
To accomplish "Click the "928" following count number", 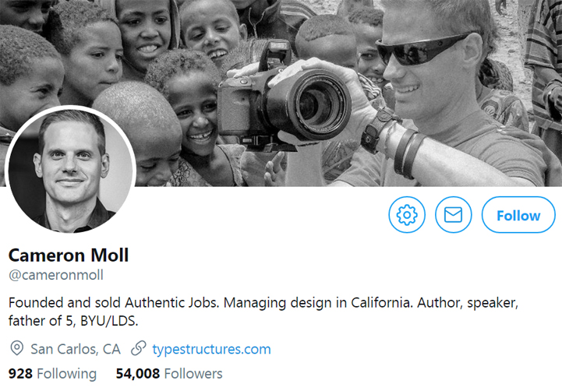I will click(x=20, y=373).
